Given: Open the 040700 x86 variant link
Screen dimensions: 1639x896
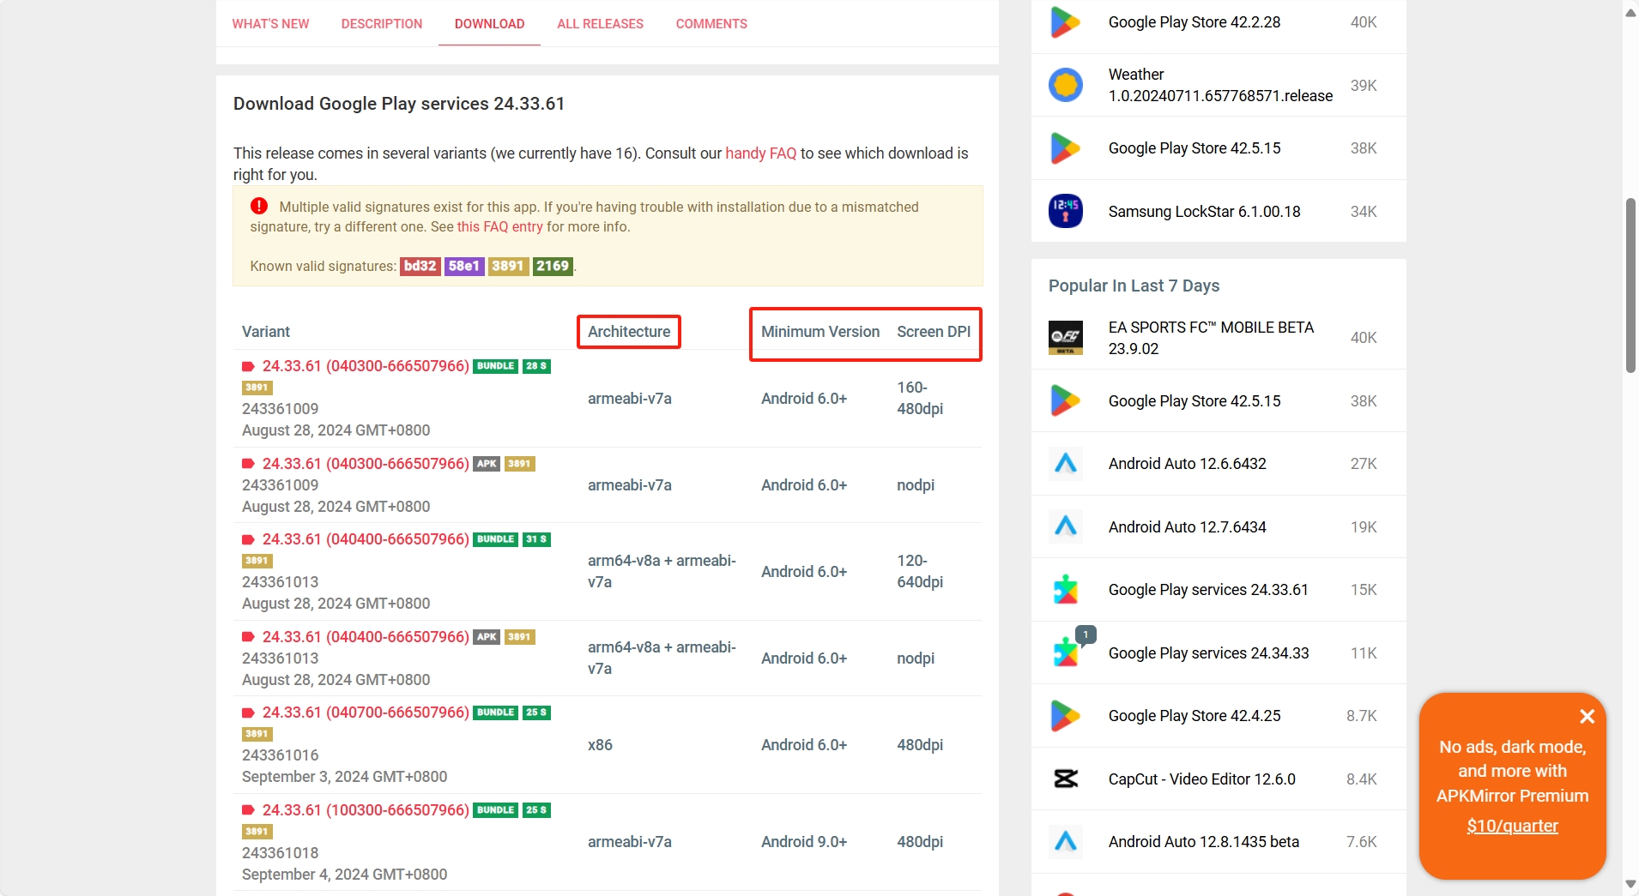Looking at the screenshot, I should 366,713.
